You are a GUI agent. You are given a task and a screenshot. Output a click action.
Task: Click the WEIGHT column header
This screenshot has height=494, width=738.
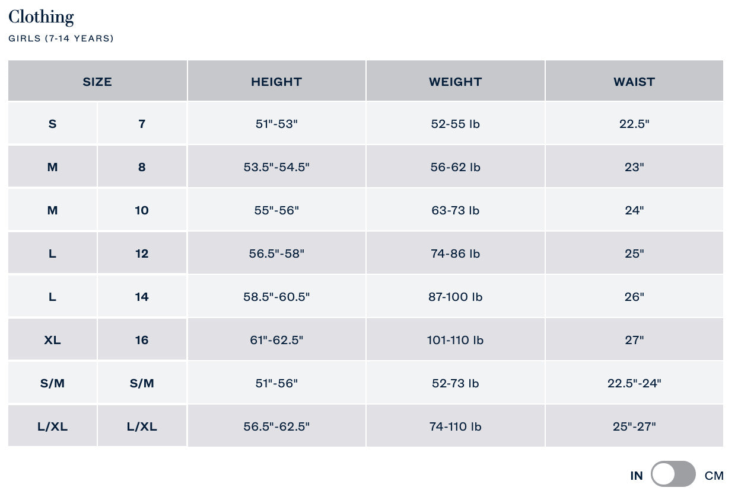pos(456,82)
